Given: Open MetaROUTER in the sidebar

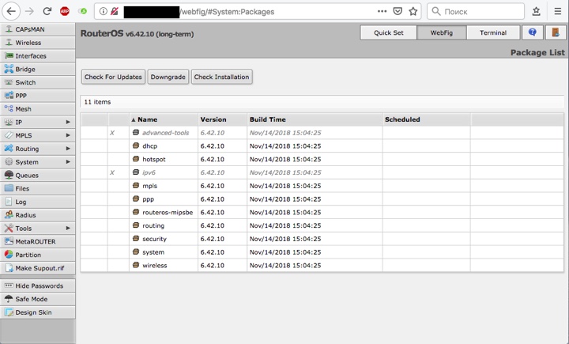Looking at the screenshot, I should pyautogui.click(x=38, y=241).
